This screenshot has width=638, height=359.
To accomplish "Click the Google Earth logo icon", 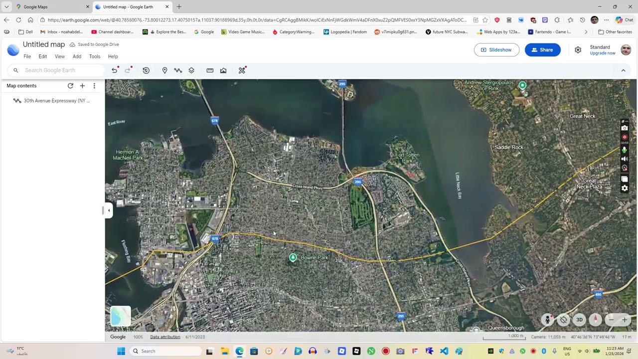I will (x=13, y=50).
